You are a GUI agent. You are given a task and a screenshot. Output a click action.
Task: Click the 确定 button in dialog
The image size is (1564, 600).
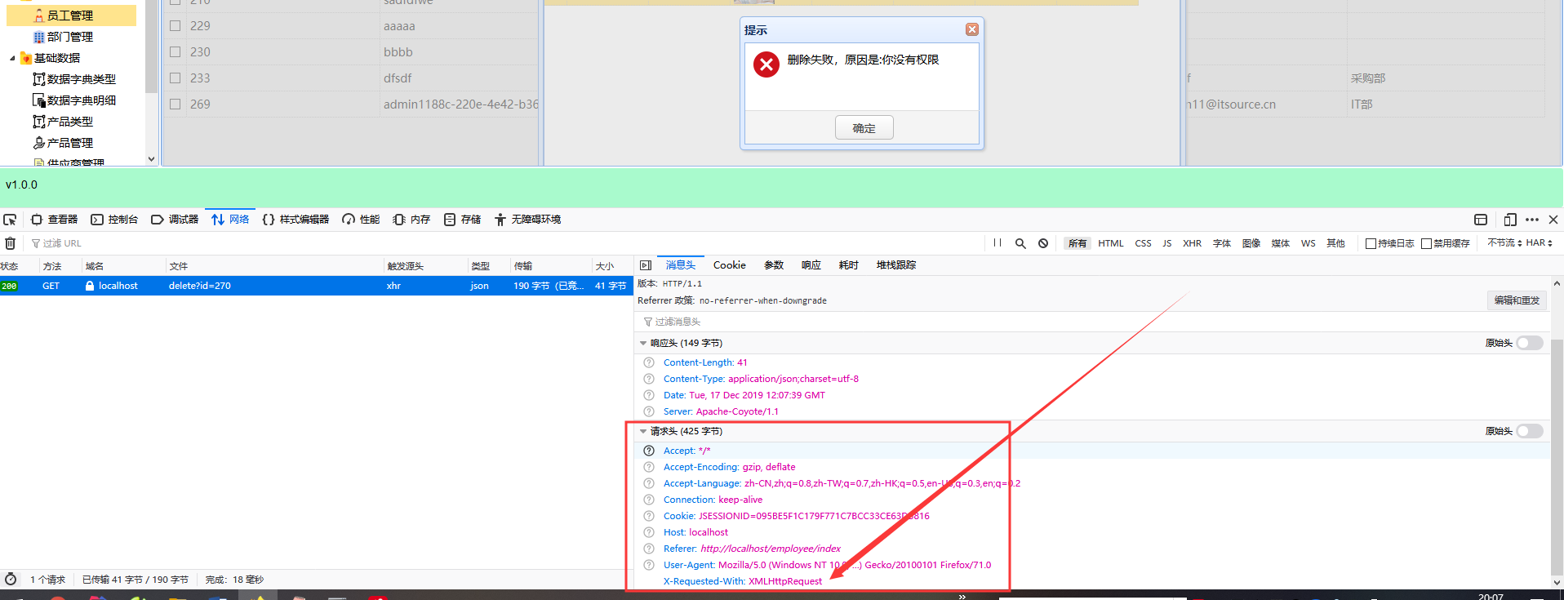(x=864, y=128)
